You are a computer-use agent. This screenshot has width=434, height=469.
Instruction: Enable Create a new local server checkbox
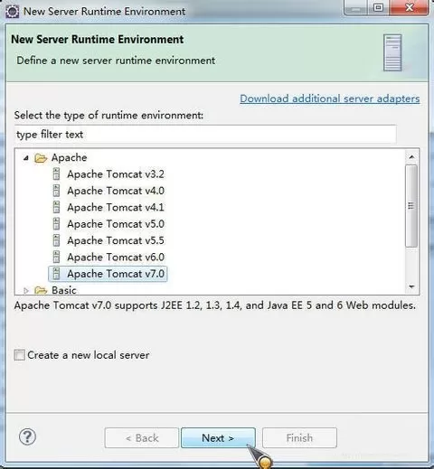[x=19, y=355]
